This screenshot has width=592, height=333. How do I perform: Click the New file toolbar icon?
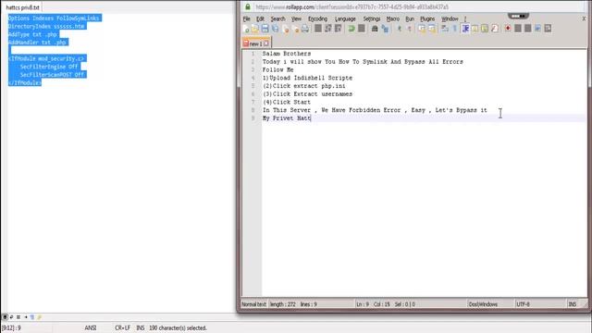tap(246, 29)
